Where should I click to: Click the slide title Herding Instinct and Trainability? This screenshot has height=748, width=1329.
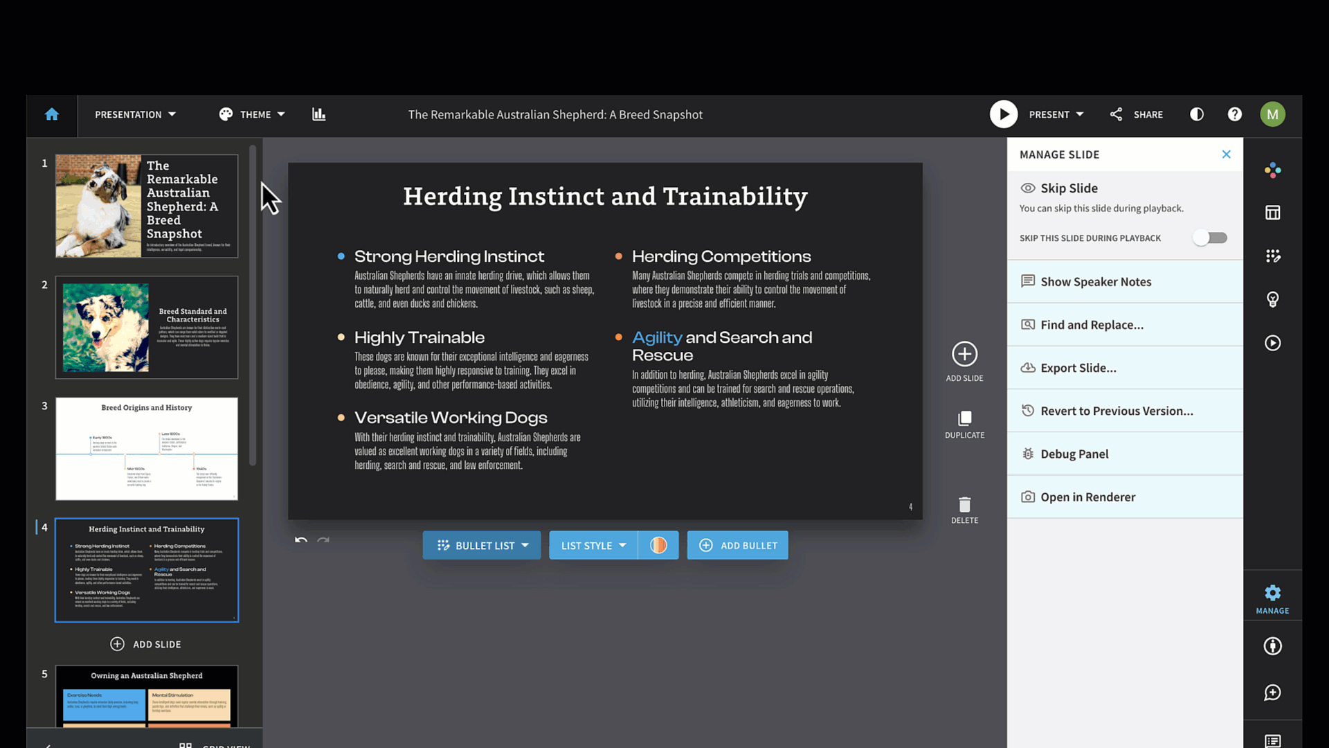(x=605, y=197)
